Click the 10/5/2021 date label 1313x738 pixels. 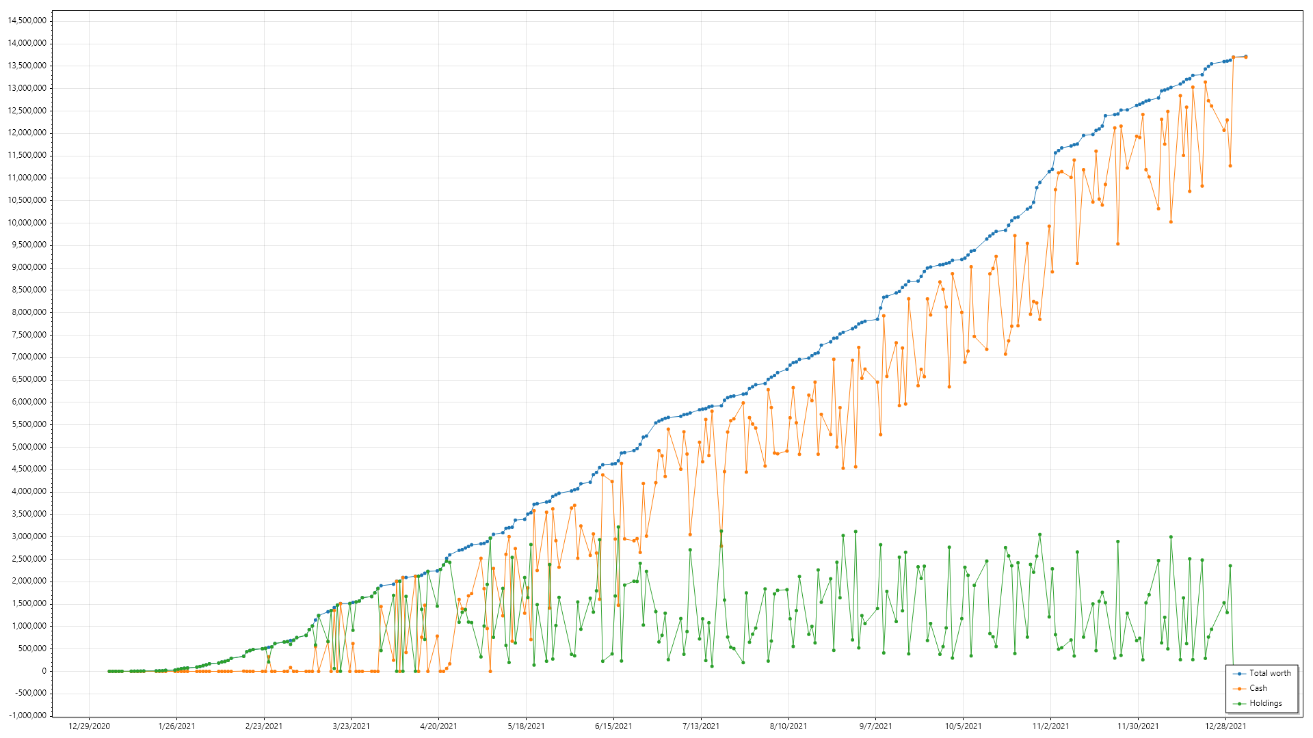pos(964,726)
